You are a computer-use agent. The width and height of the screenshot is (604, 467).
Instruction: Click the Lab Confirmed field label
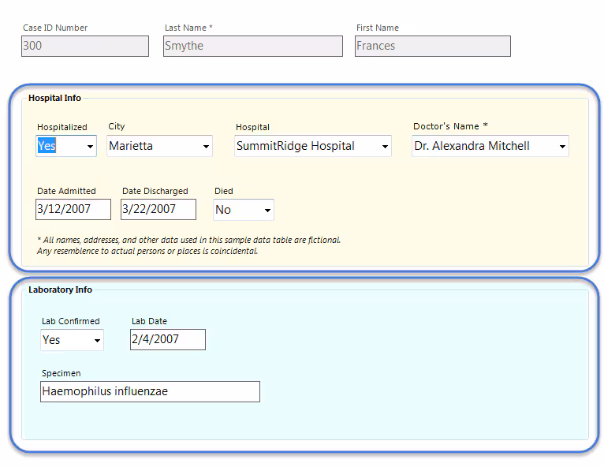pyautogui.click(x=70, y=321)
